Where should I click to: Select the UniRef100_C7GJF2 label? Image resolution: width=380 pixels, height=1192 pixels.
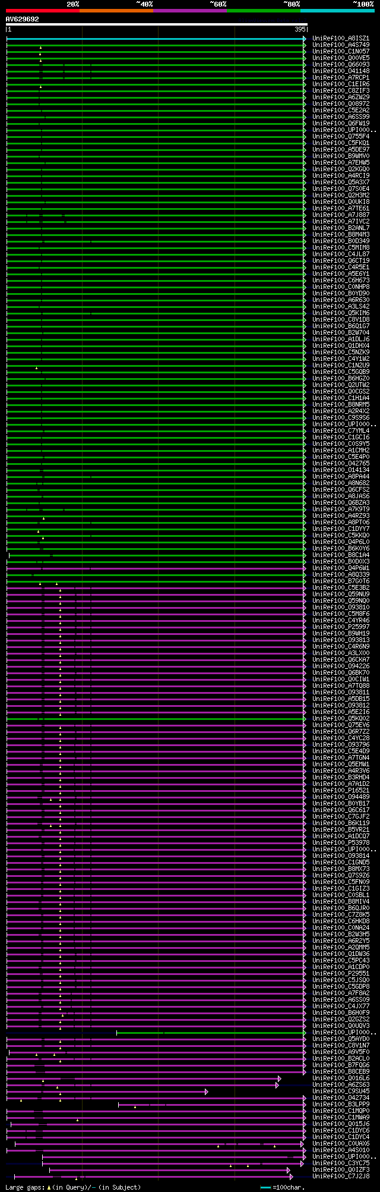341,817
